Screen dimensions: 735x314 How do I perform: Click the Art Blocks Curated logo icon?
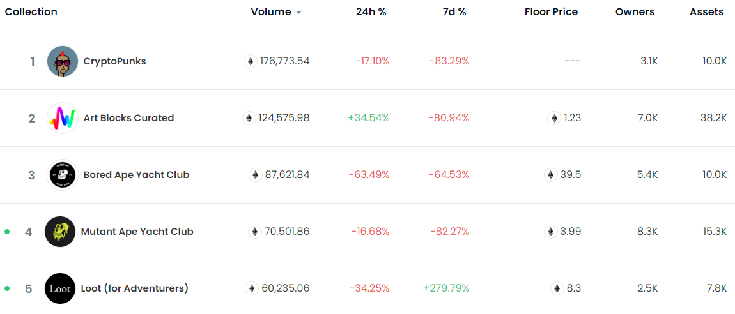[x=63, y=118]
